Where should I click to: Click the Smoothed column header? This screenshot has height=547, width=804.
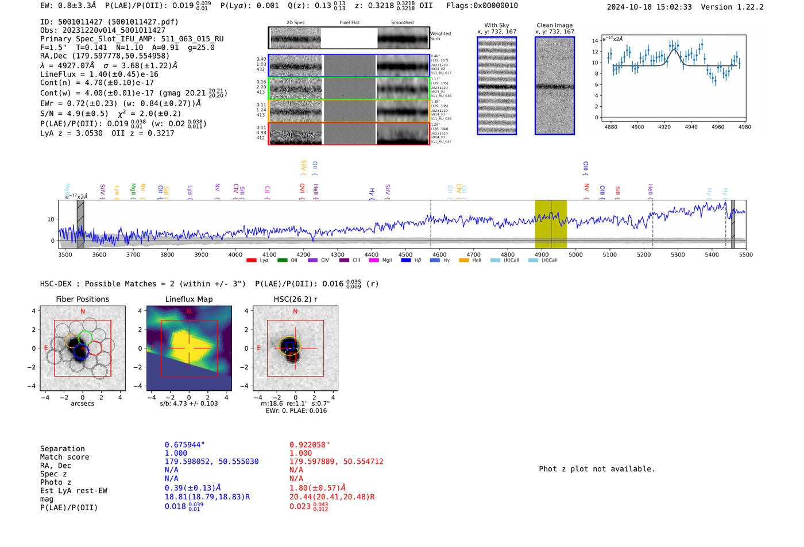click(403, 23)
